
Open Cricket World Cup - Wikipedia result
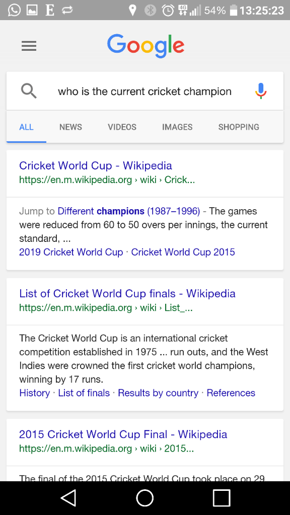point(95,165)
